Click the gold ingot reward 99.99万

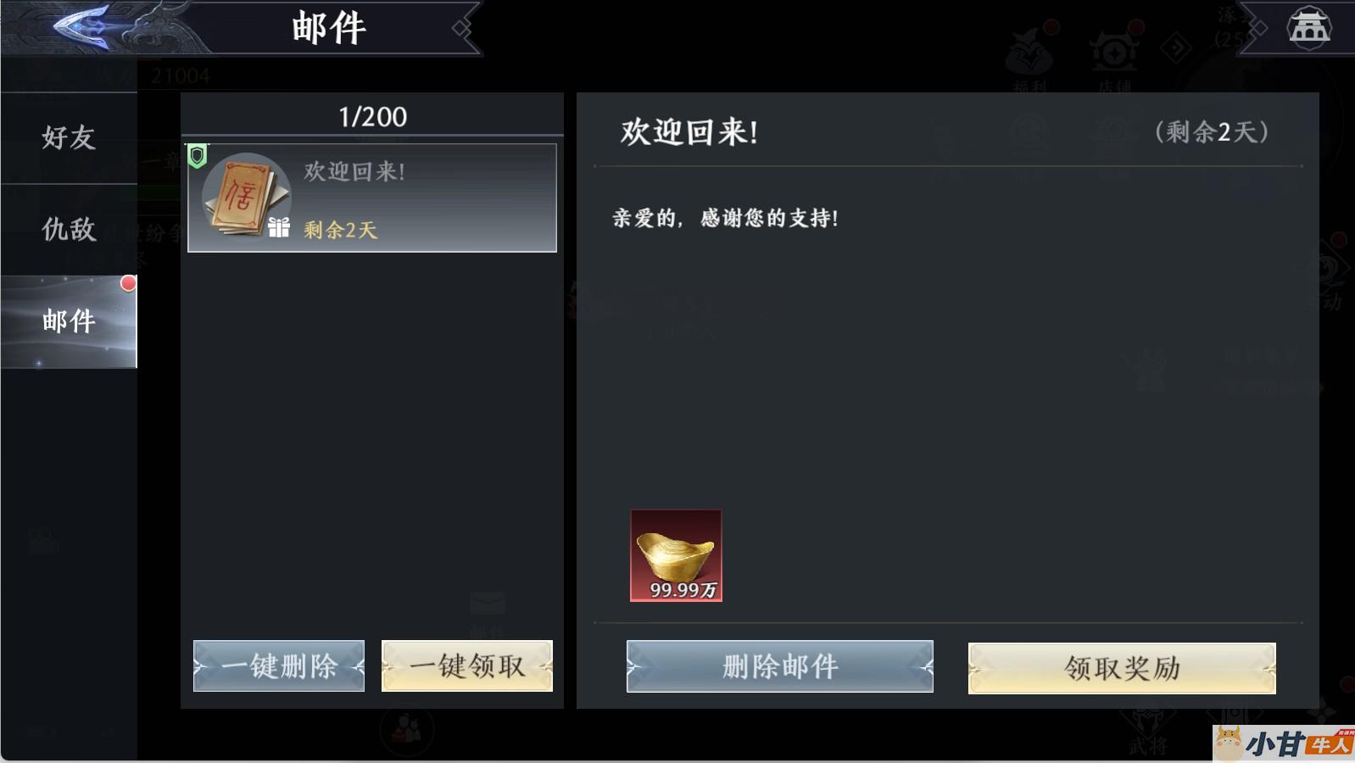pyautogui.click(x=676, y=555)
